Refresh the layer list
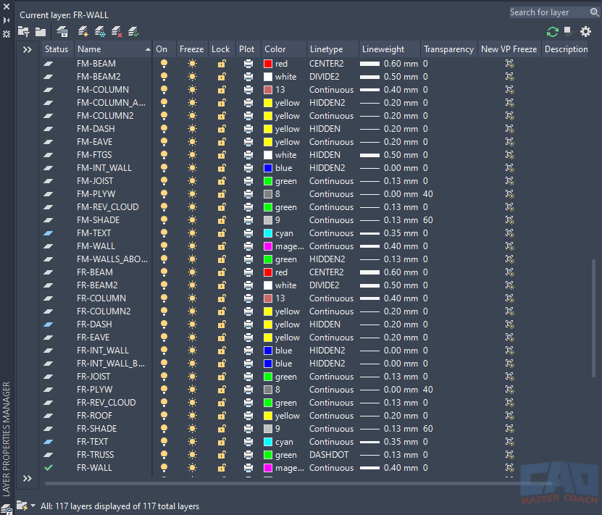This screenshot has width=602, height=515. coord(553,31)
